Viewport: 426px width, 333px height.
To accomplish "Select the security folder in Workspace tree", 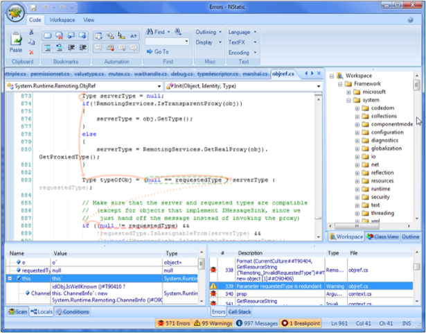I will (380, 197).
